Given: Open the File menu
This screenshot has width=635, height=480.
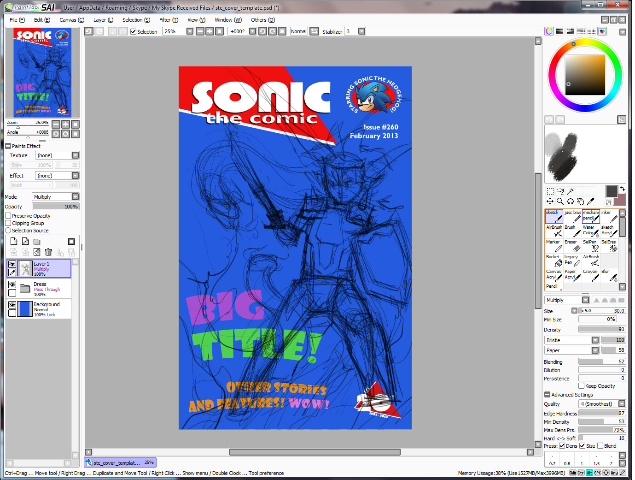Looking at the screenshot, I should [17, 20].
